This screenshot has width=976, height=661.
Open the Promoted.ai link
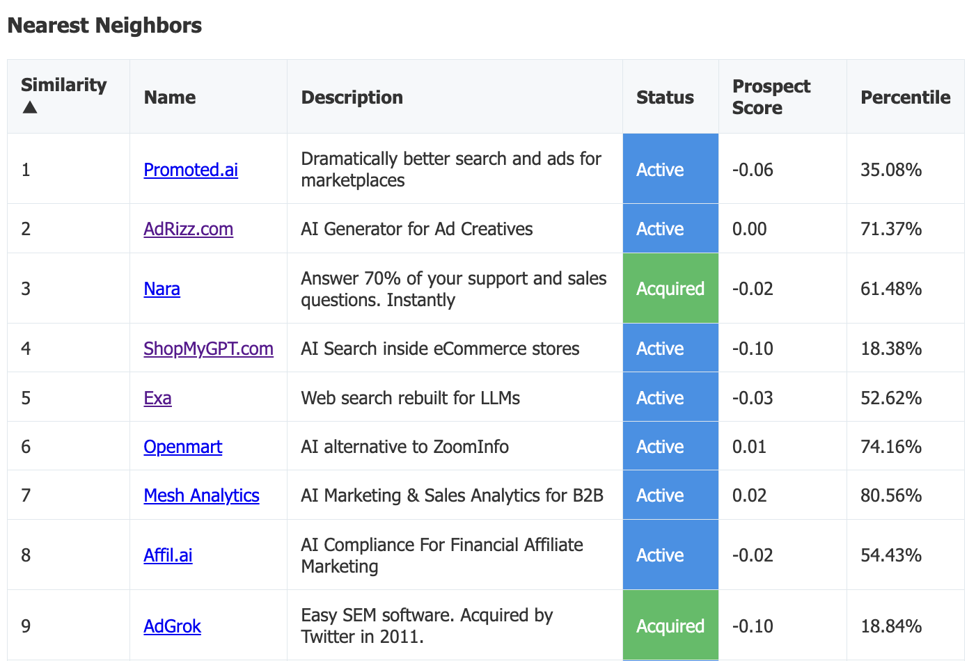click(191, 169)
